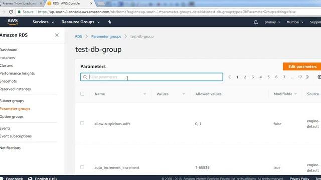
Task: Open Clusters in RDS sidebar
Action: pos(7,65)
